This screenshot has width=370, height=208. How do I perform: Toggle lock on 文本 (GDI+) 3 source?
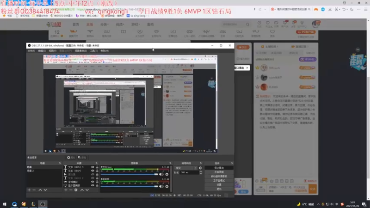pyautogui.click(x=97, y=167)
